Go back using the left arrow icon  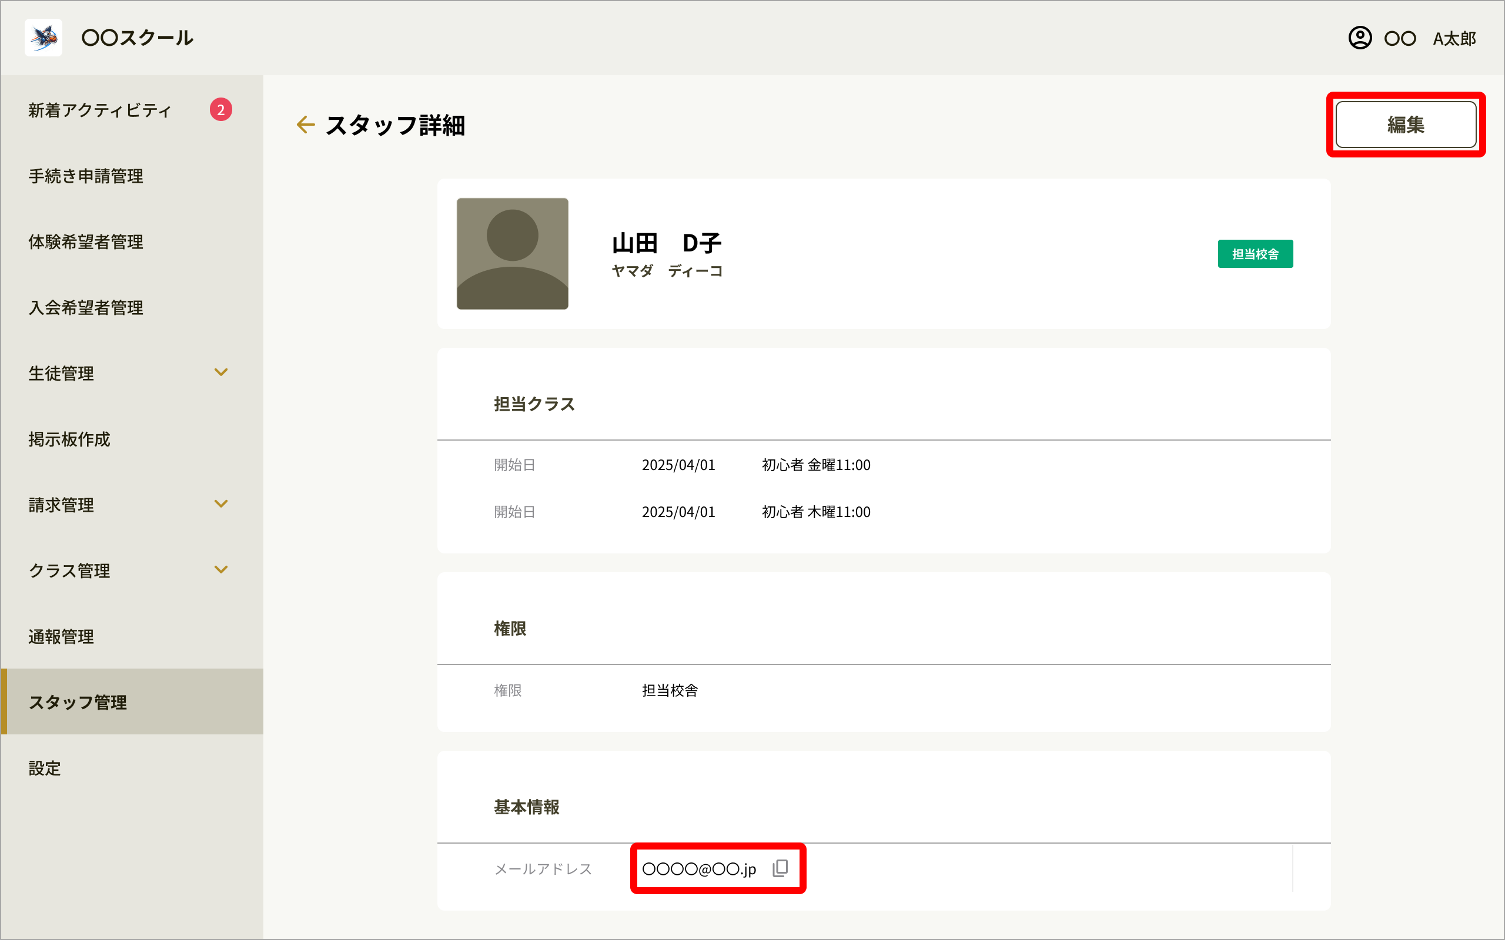click(305, 125)
